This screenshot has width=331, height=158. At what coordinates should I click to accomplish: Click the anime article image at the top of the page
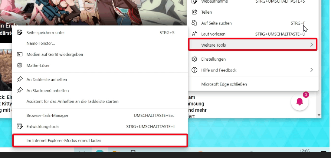click(93, 13)
